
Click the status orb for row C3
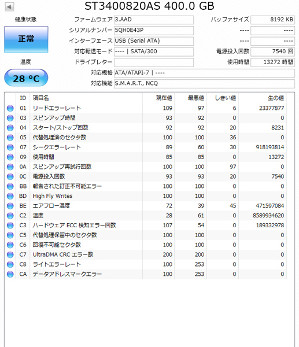(10, 226)
